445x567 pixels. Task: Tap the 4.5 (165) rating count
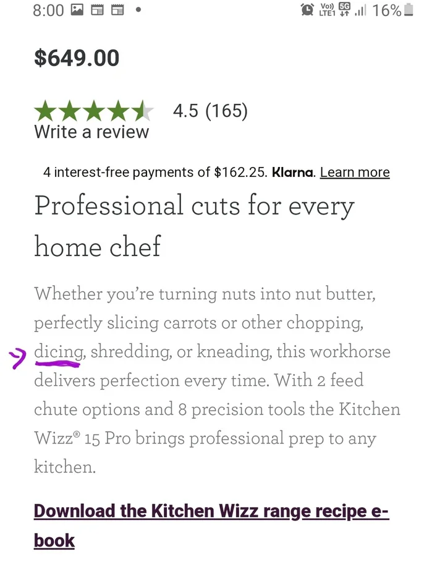[210, 111]
